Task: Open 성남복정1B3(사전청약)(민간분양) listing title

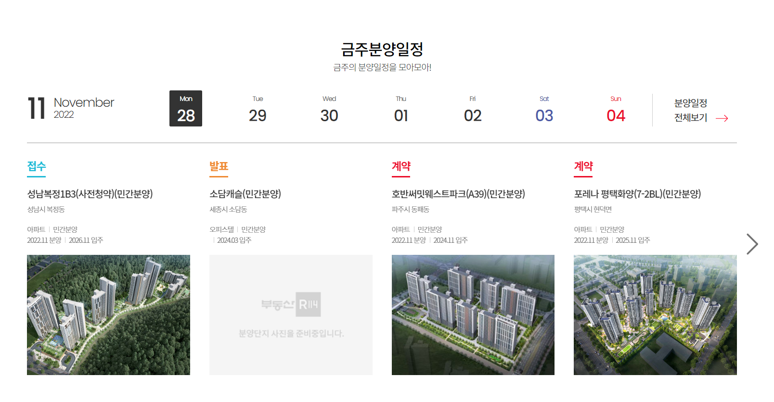Action: tap(90, 194)
